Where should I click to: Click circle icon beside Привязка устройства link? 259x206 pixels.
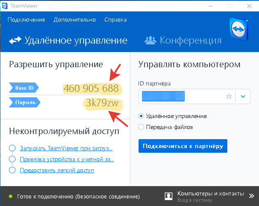tap(12, 159)
